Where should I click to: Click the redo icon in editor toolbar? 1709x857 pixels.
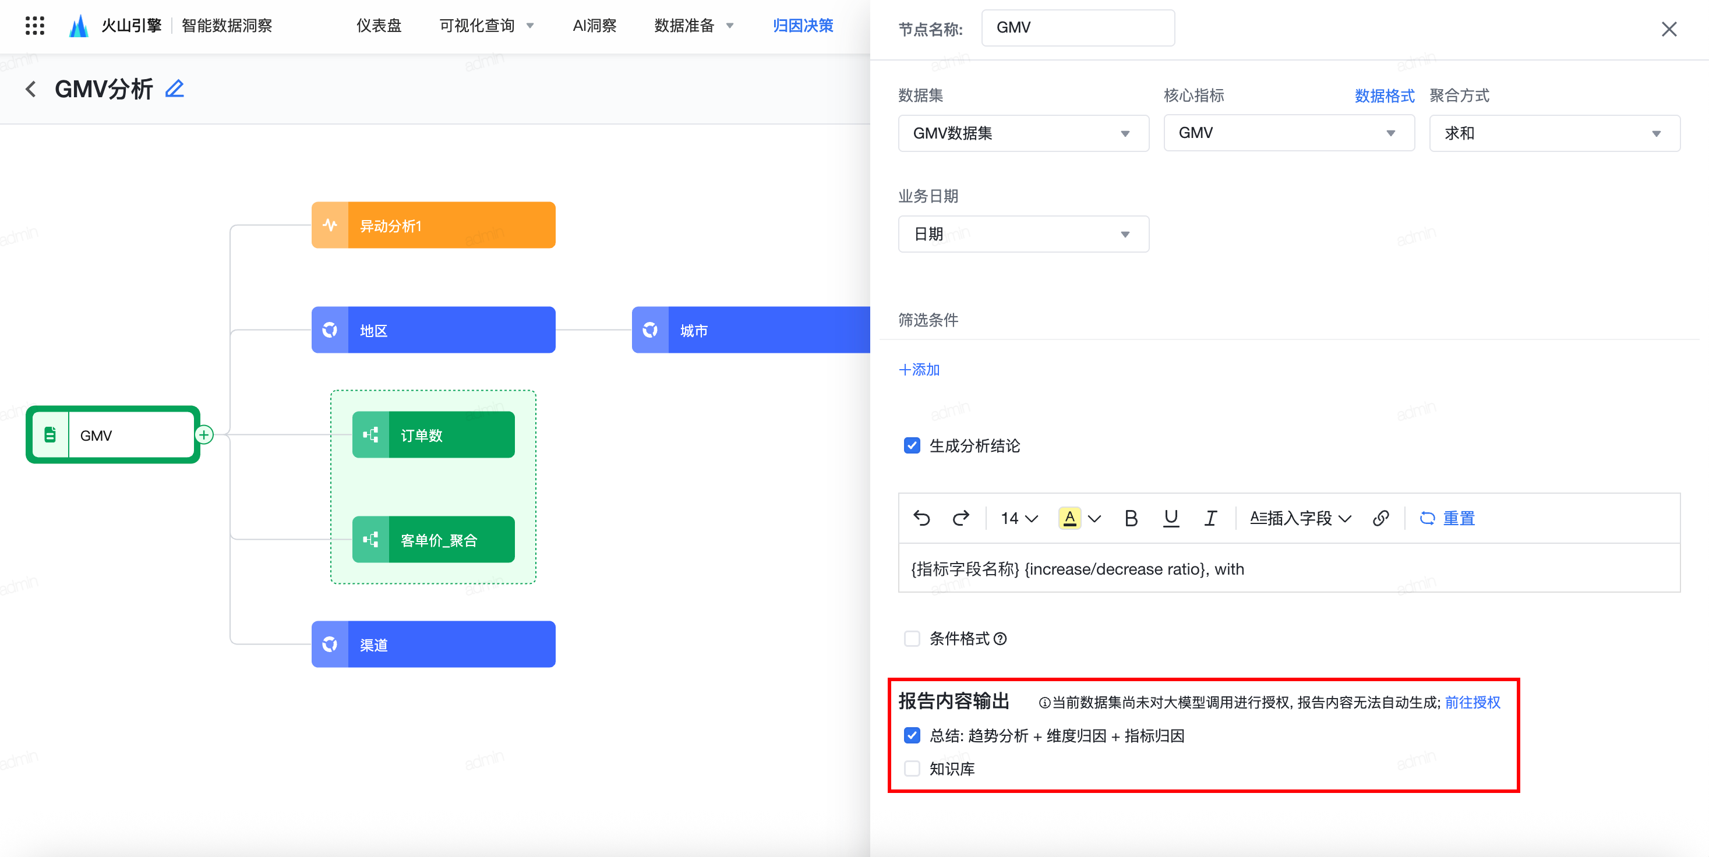(x=960, y=518)
